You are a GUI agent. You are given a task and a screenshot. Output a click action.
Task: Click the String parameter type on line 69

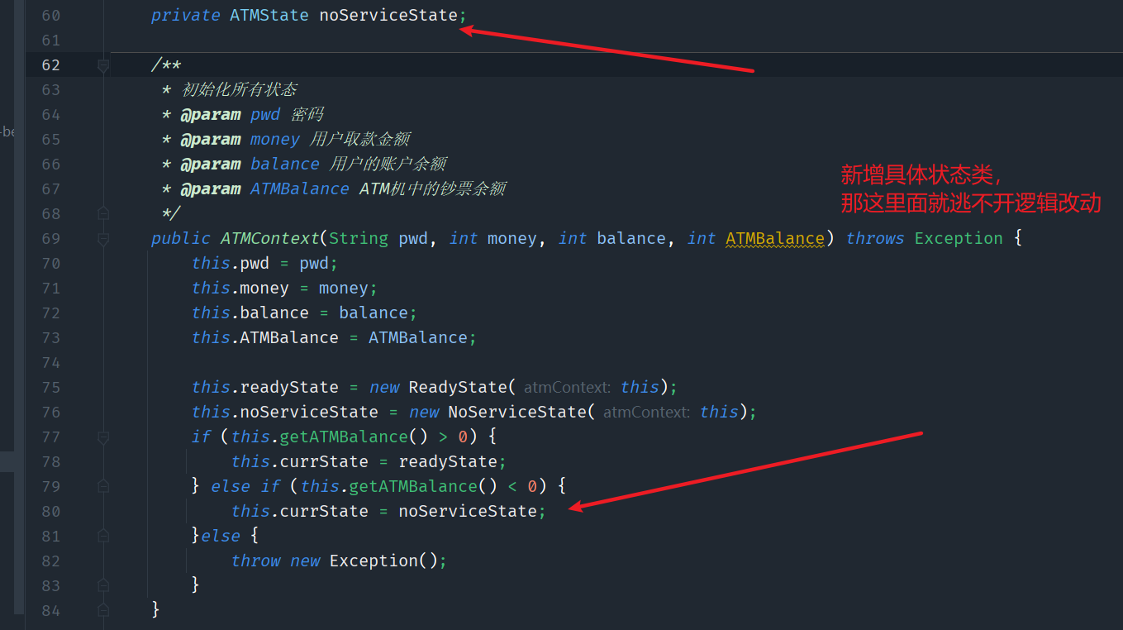359,238
